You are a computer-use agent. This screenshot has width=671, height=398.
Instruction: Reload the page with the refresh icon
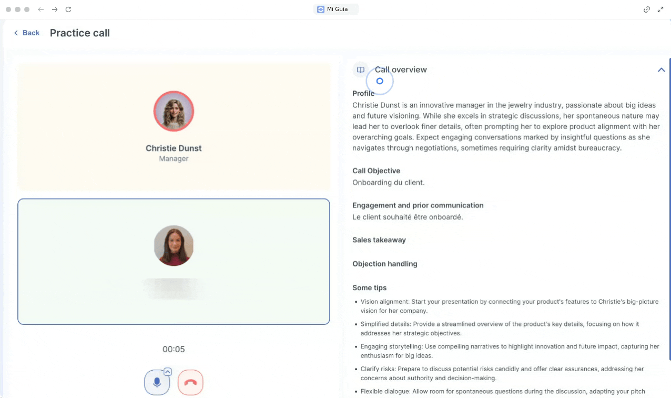pos(68,9)
